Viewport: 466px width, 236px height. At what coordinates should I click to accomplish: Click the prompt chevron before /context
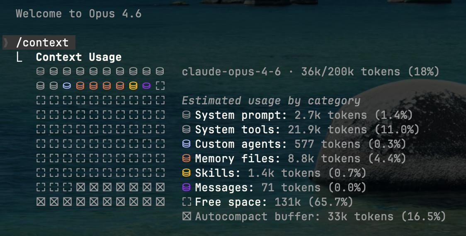click(6, 43)
